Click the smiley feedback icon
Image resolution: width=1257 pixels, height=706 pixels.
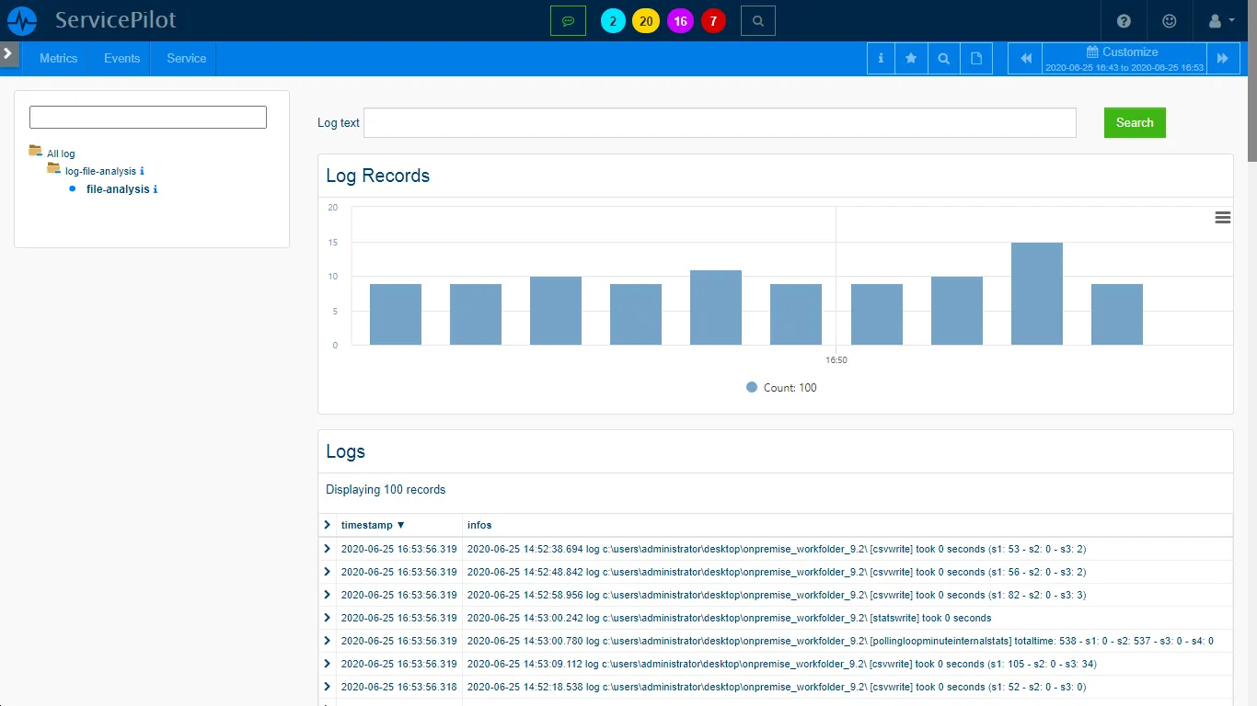[x=1170, y=20]
